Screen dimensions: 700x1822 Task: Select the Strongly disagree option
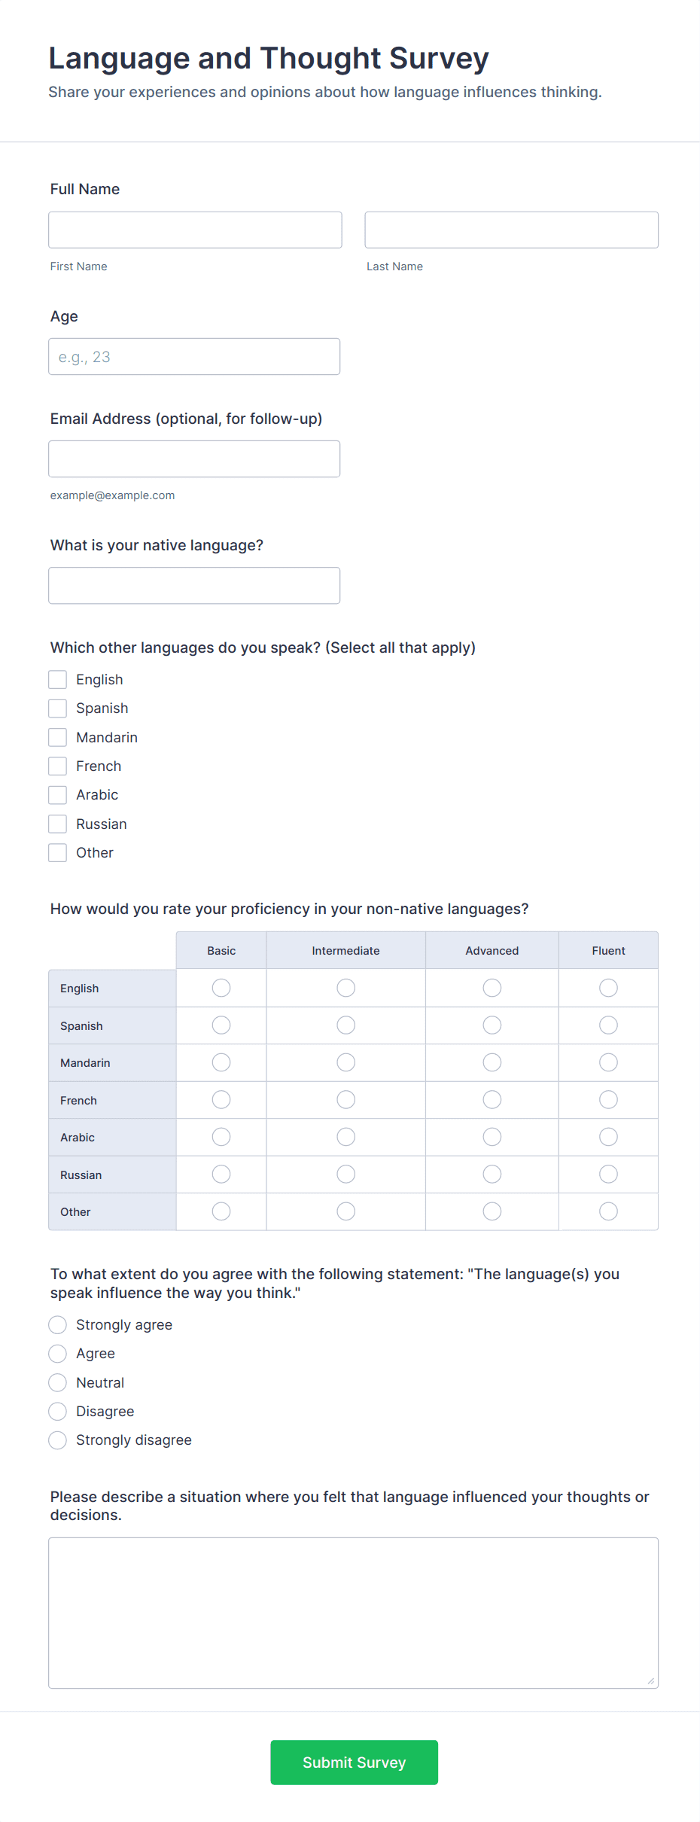[57, 1440]
